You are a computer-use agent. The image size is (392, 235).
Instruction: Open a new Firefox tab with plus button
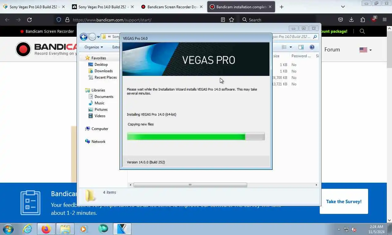tap(281, 7)
